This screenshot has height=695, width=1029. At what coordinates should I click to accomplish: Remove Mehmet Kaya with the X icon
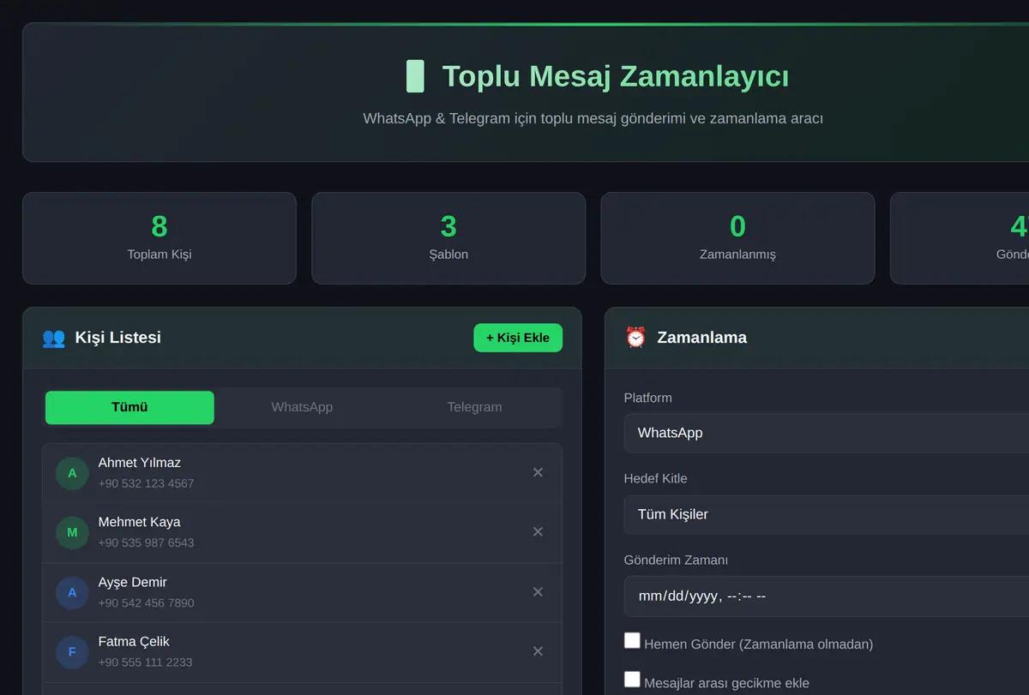click(x=538, y=532)
